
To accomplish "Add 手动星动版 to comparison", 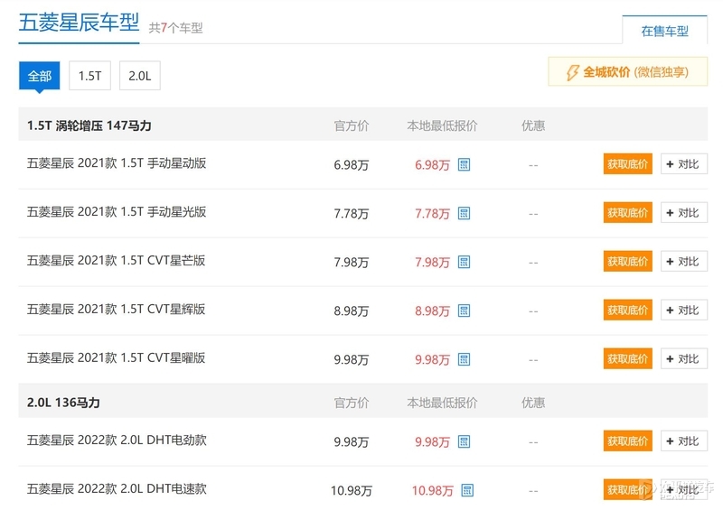I will tap(684, 164).
